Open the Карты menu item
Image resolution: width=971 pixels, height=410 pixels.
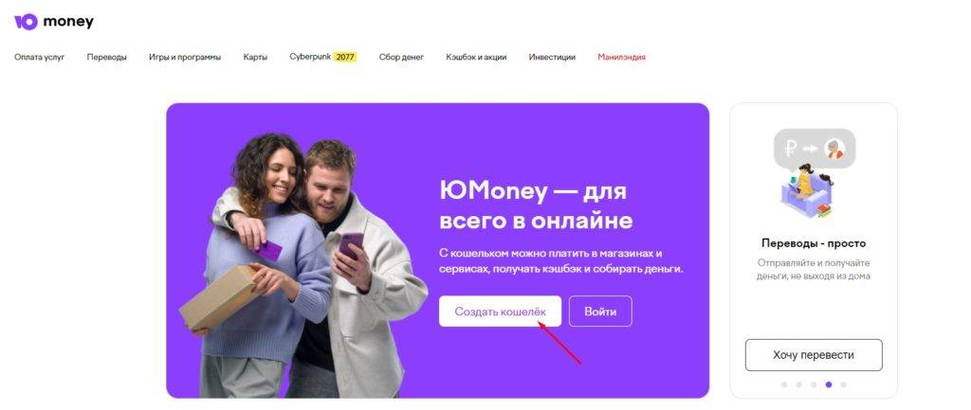[255, 57]
